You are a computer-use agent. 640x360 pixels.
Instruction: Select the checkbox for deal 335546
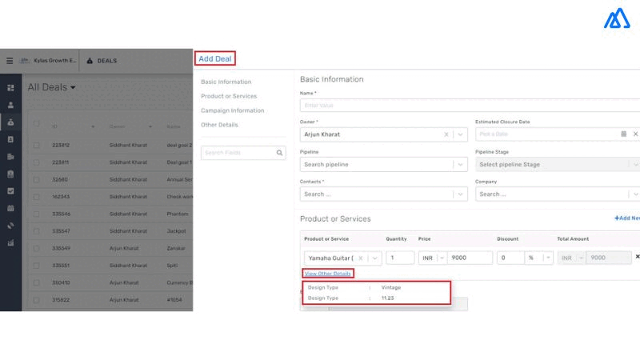(36, 214)
